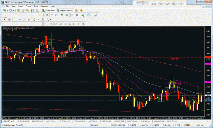Select the vertical line tool
Viewport: 213px width, 128px height.
click(x=15, y=20)
